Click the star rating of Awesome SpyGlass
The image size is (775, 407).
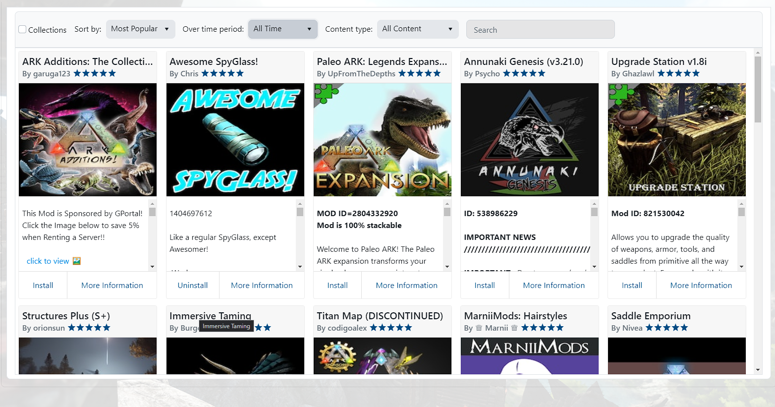pyautogui.click(x=223, y=73)
